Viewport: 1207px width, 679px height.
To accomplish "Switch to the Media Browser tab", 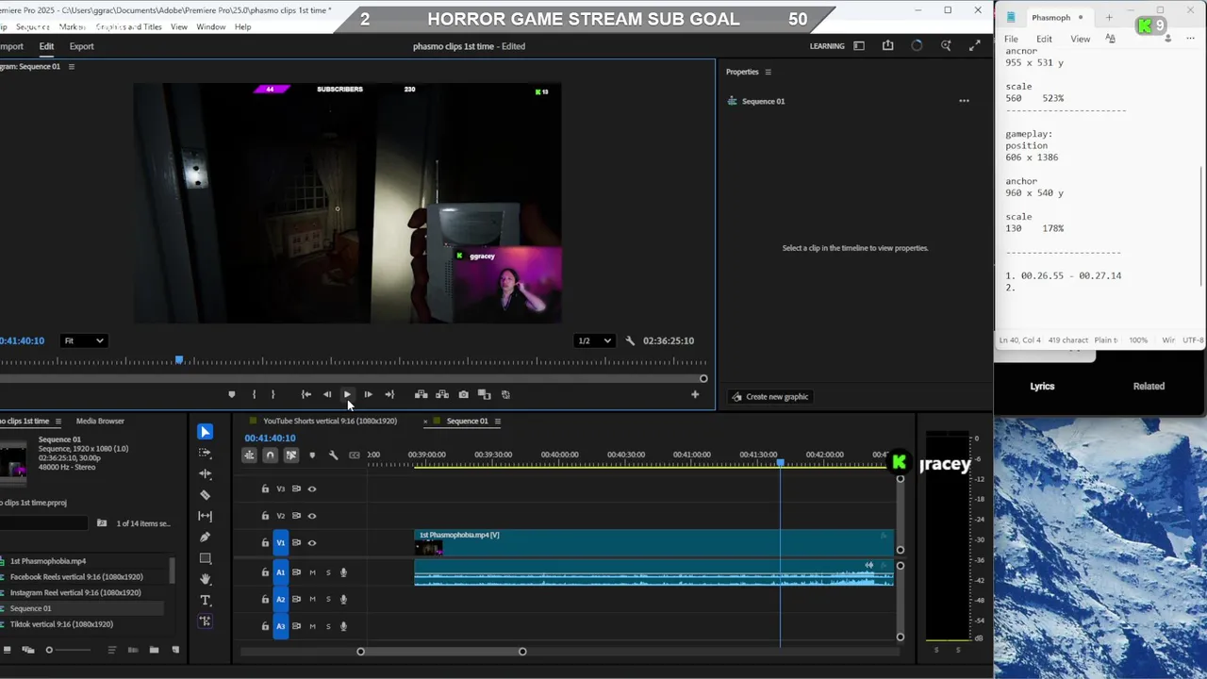I will [x=100, y=421].
